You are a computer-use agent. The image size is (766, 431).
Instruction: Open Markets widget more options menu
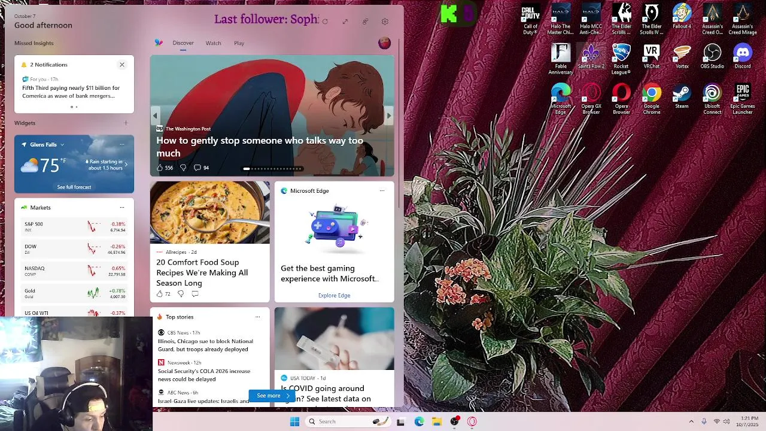(x=122, y=207)
